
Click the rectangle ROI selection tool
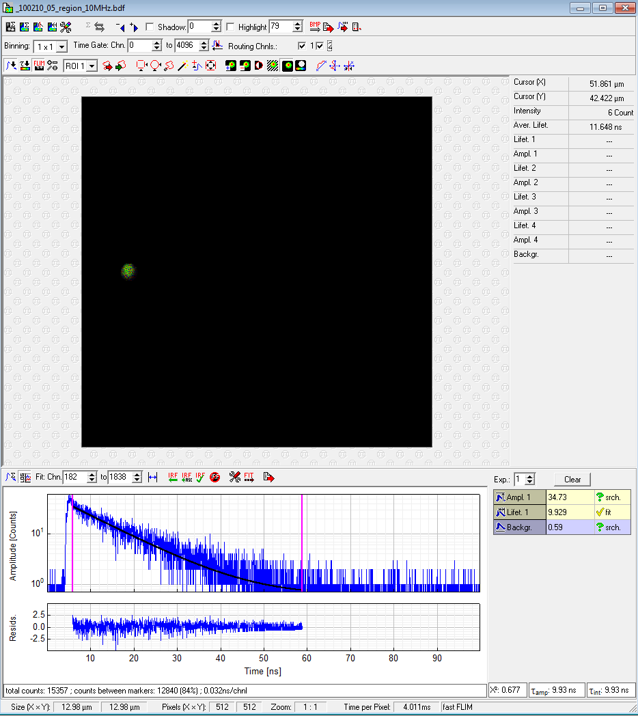point(141,66)
